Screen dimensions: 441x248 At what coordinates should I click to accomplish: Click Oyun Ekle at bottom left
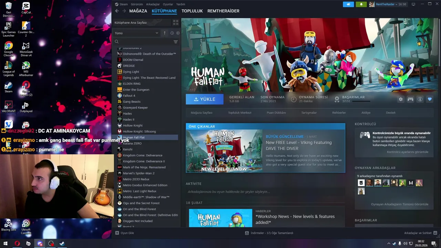125,233
